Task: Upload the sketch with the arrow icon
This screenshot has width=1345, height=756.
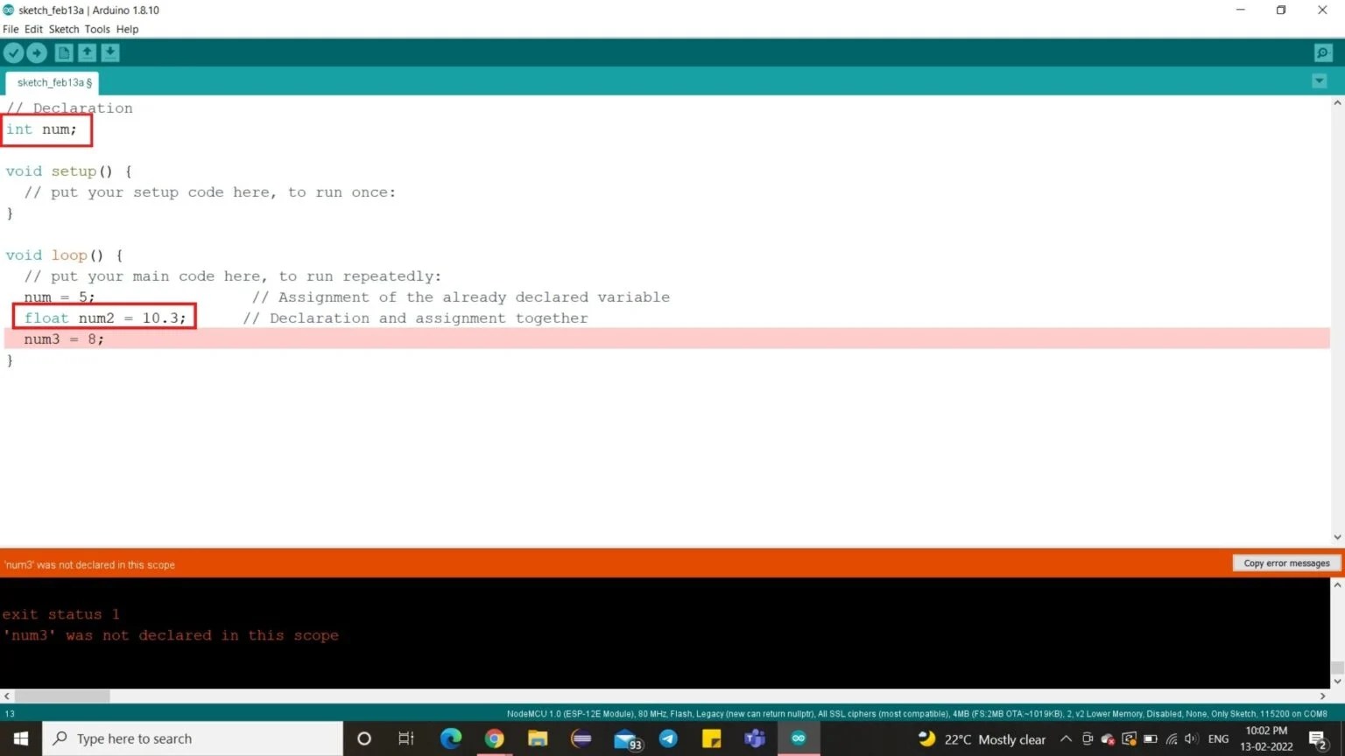Action: click(x=37, y=52)
